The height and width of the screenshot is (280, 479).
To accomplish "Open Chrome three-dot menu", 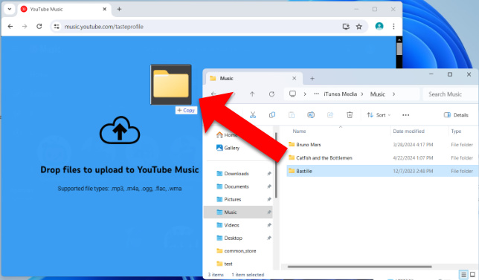I will point(393,27).
